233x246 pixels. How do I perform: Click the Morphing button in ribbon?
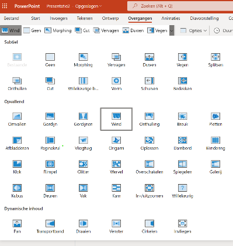[58, 30]
